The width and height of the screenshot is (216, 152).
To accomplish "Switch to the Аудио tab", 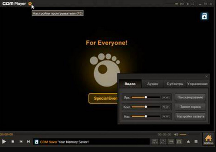I will point(153,84).
